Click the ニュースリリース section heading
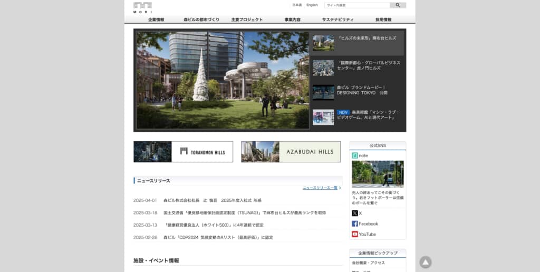 (153, 181)
